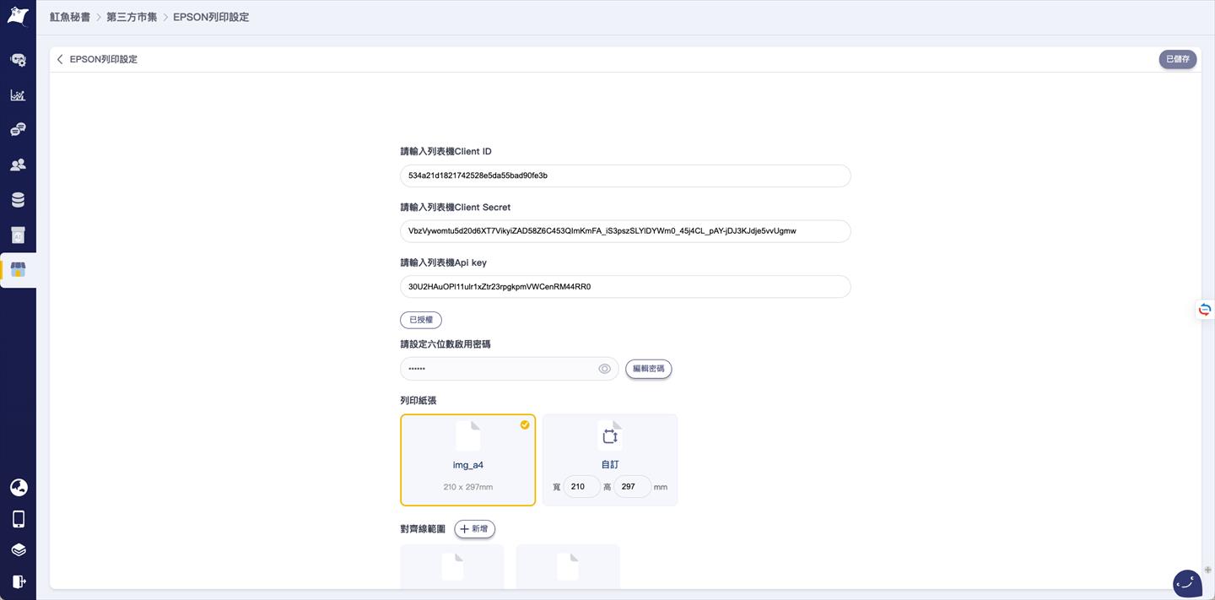Image resolution: width=1215 pixels, height=600 pixels.
Task: Click the logout icon at sidebar bottom
Action: [x=19, y=581]
